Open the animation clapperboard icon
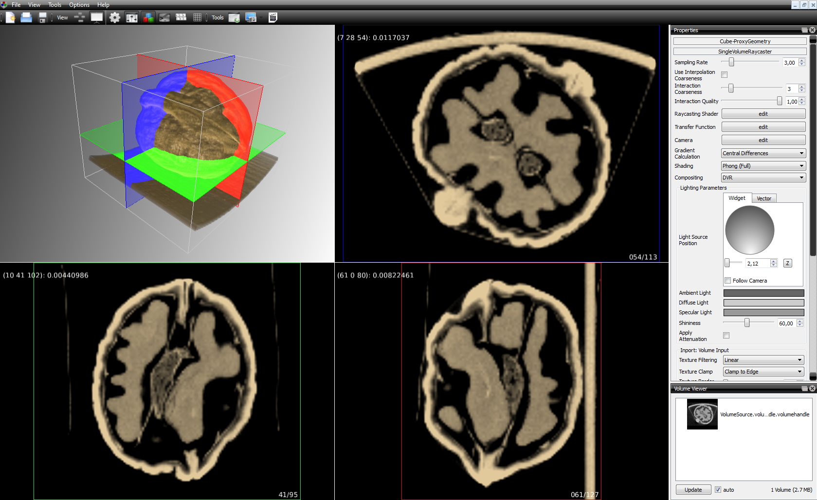The height and width of the screenshot is (500, 817). [273, 18]
